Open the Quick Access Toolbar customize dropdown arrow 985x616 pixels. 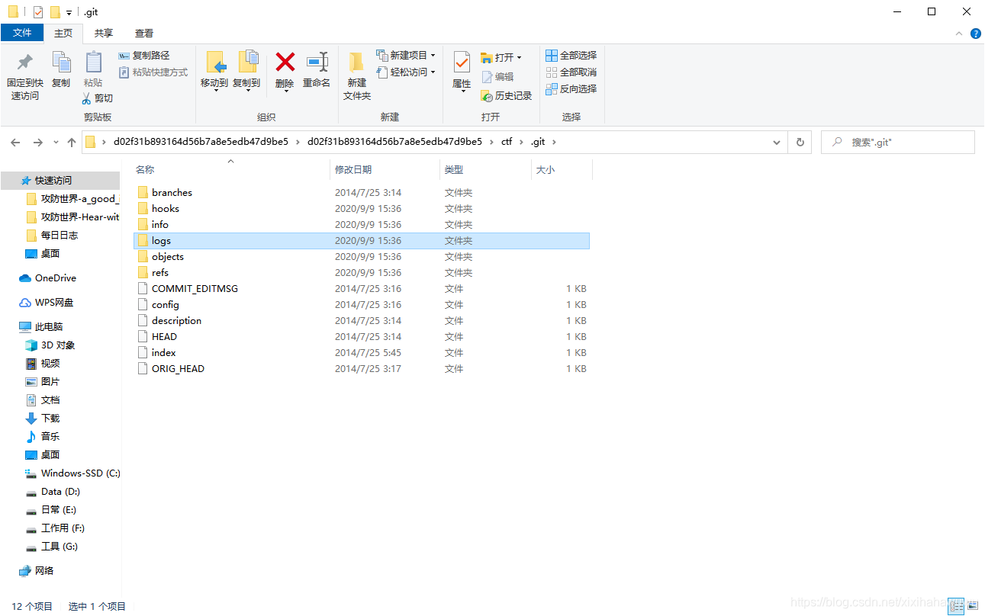pos(69,13)
